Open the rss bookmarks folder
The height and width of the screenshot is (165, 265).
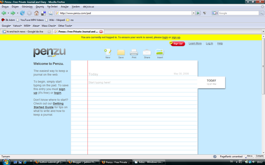click(x=70, y=20)
